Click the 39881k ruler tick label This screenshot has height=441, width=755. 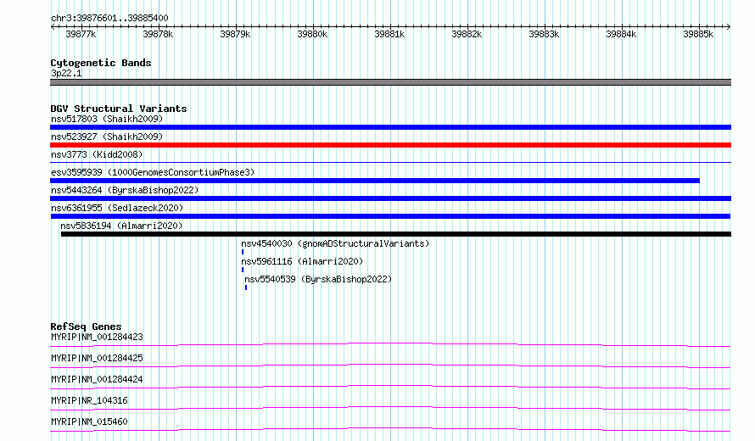click(389, 34)
